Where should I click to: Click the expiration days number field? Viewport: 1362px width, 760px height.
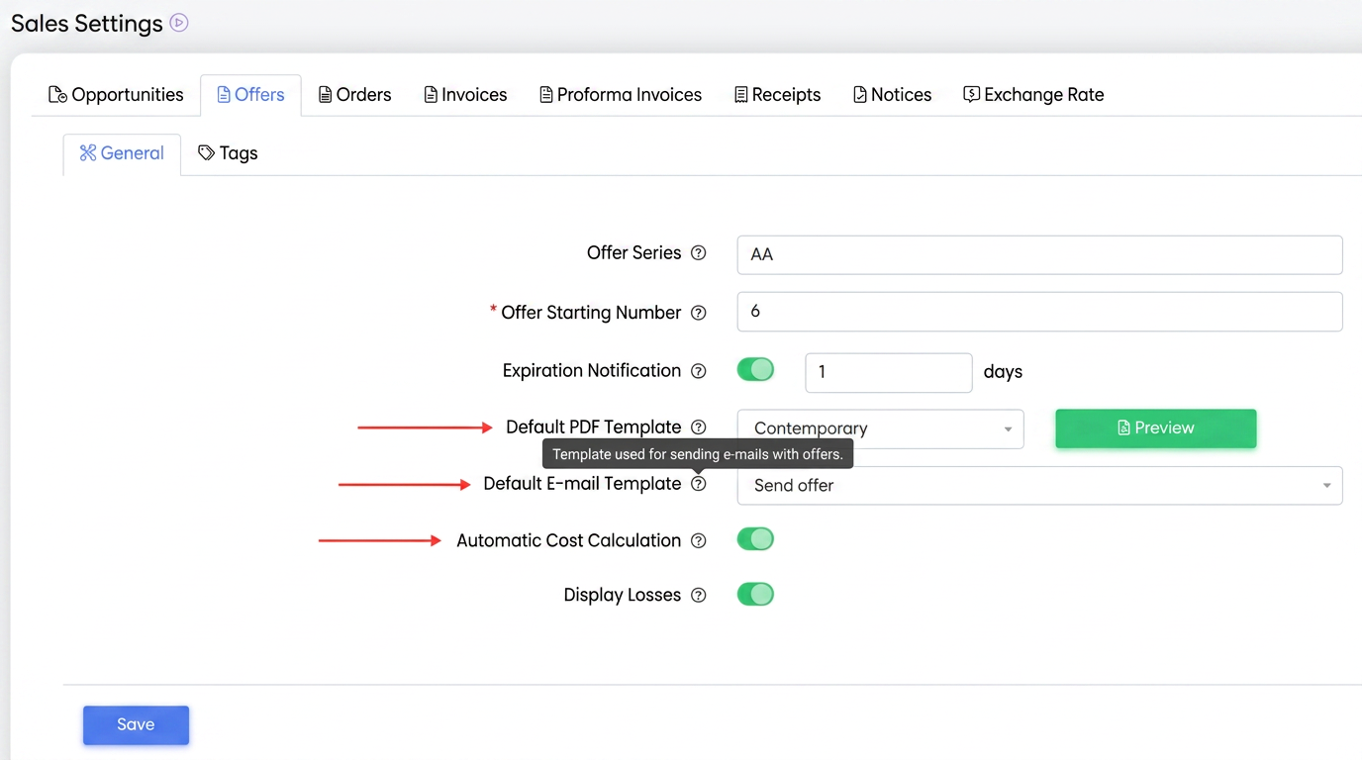tap(889, 373)
